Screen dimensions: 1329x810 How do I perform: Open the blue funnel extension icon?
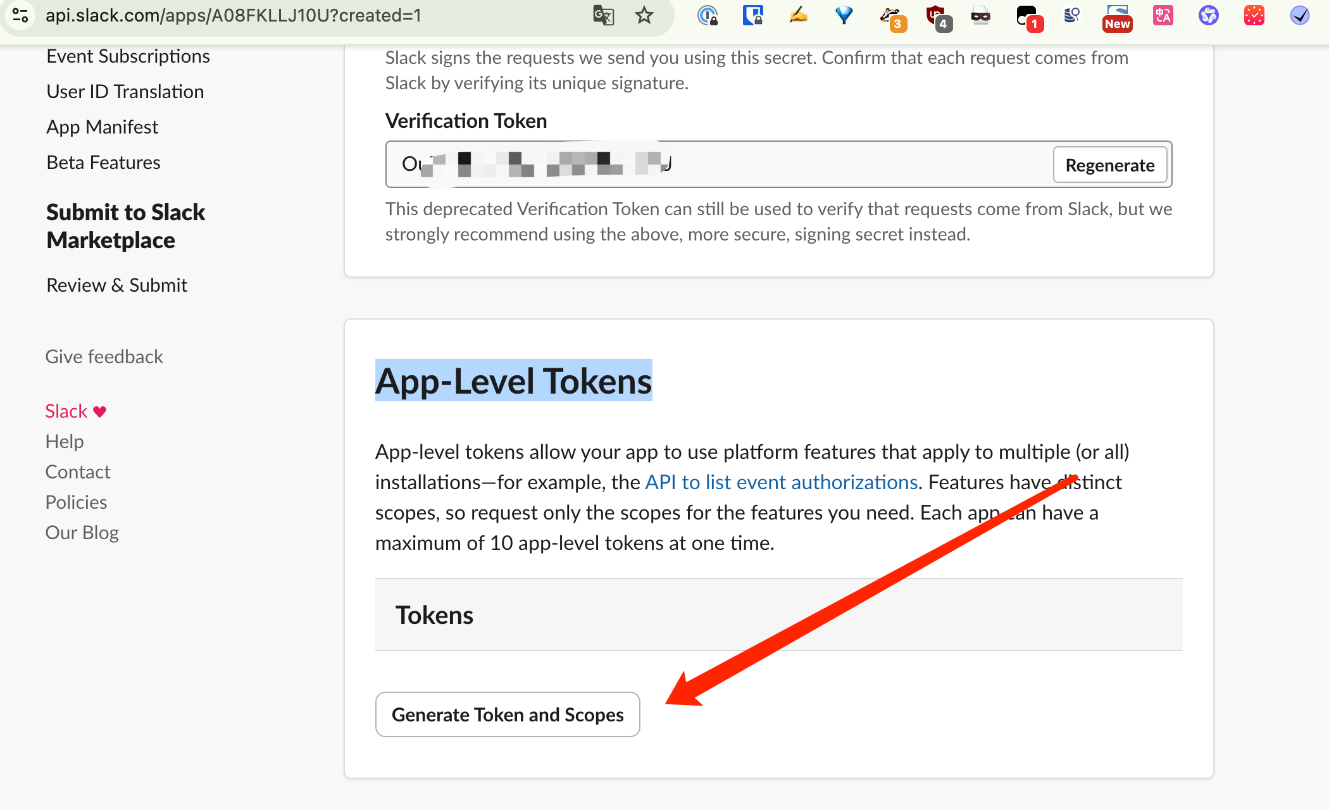[x=844, y=16]
